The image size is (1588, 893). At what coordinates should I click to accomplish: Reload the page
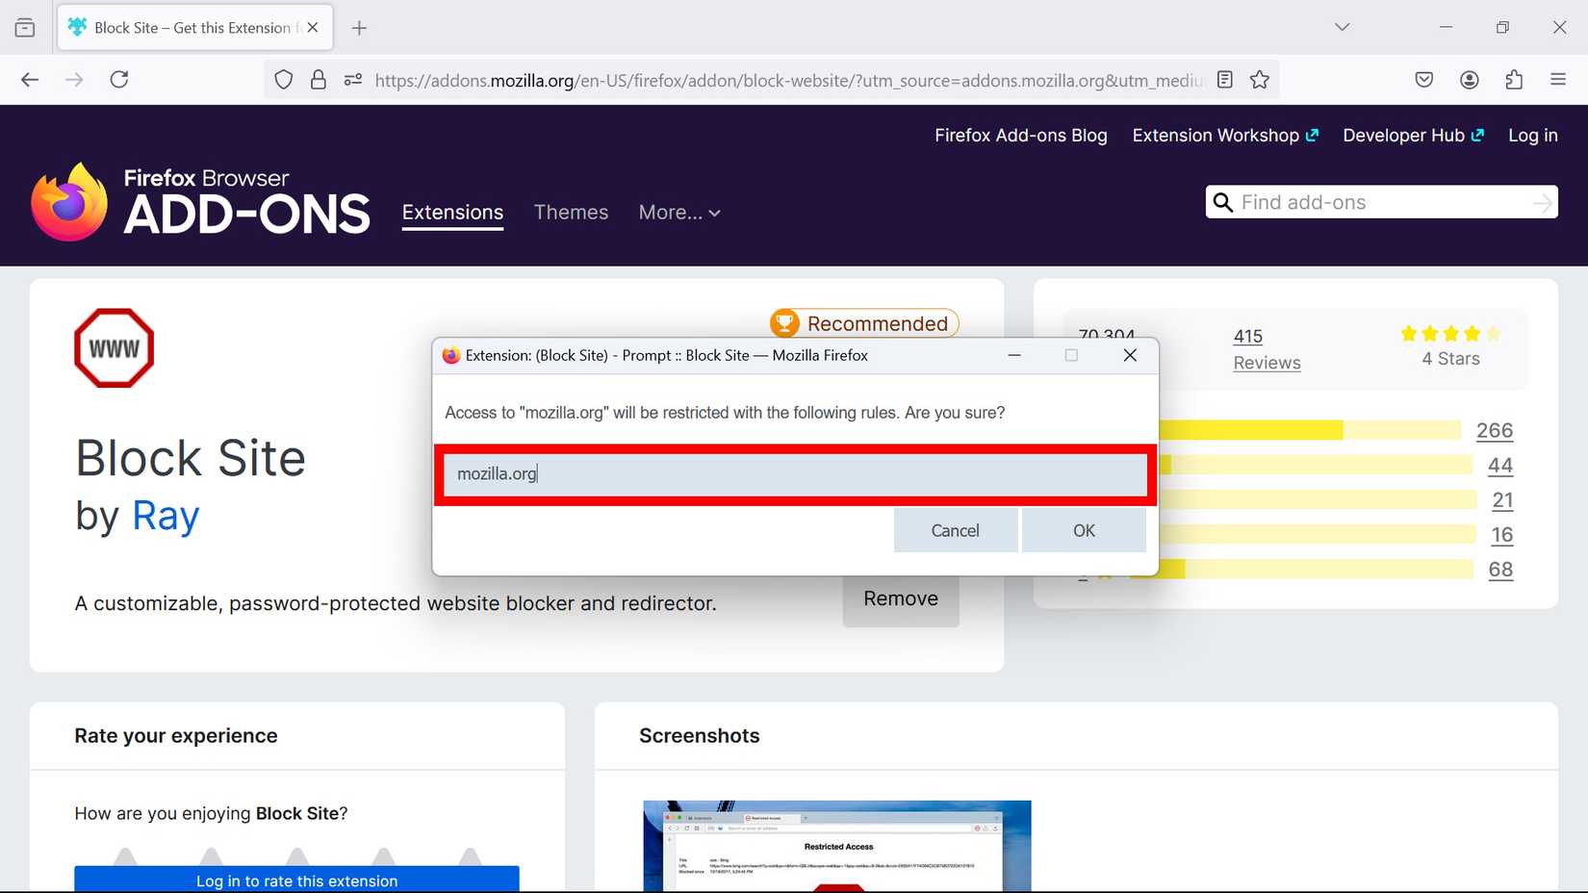(x=119, y=79)
